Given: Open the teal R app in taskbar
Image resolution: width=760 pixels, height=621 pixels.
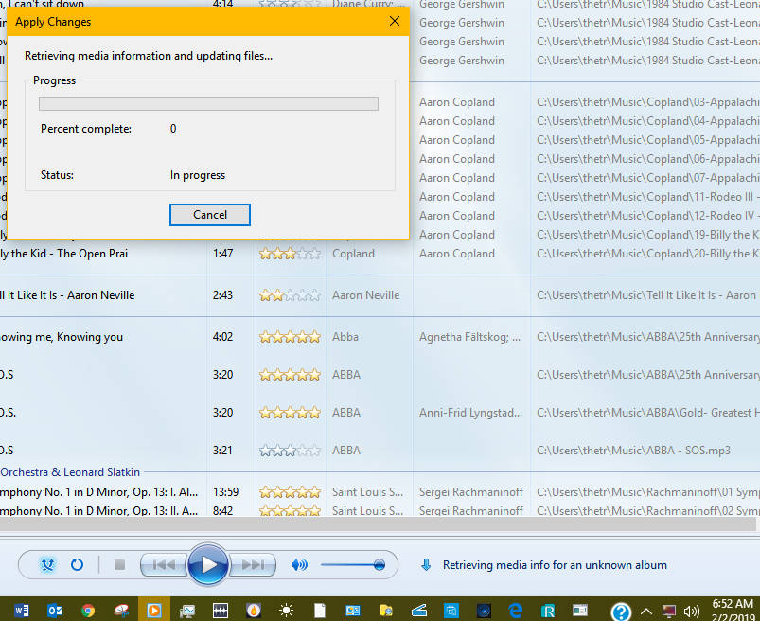Looking at the screenshot, I should click(x=548, y=610).
